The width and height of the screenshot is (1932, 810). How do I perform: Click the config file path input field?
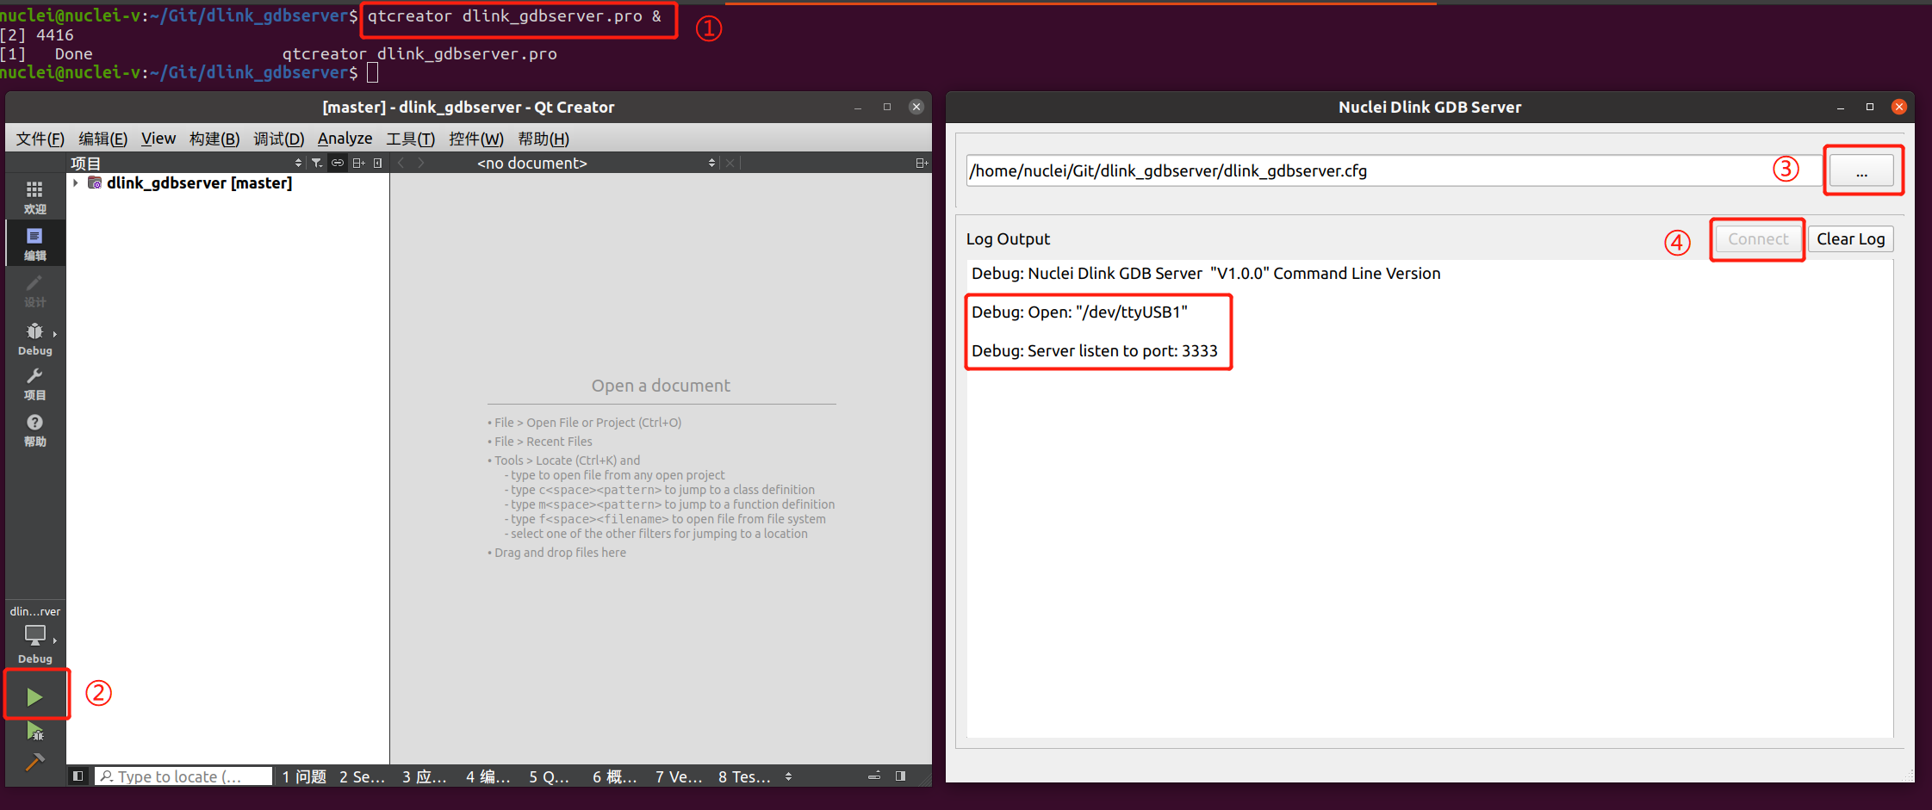[x=1394, y=170]
